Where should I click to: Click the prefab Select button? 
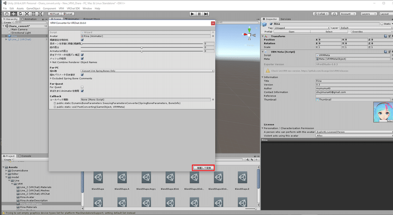click(329, 32)
